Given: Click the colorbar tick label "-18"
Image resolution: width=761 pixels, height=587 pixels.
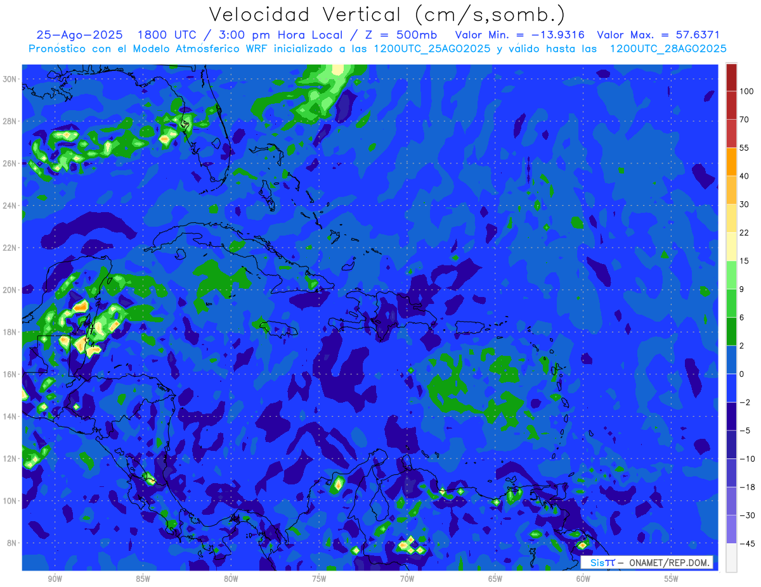Looking at the screenshot, I should pos(746,487).
